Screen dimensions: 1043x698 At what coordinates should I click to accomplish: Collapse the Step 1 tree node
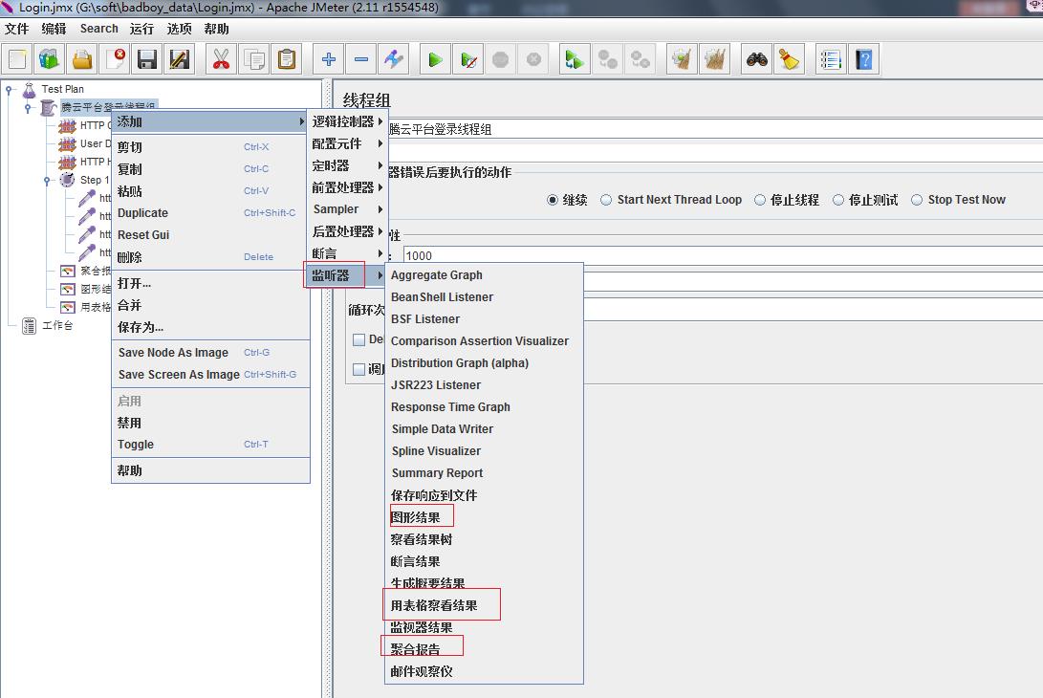[x=47, y=181]
